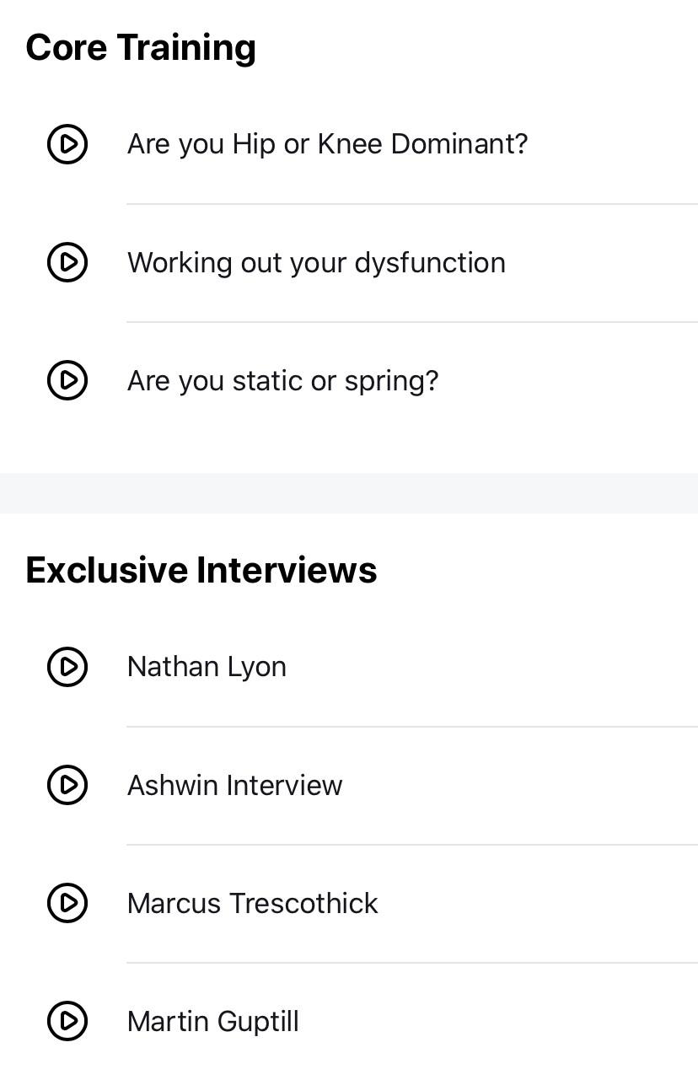Tap the play icon next to Marcus Trescothick
The width and height of the screenshot is (698, 1080).
(67, 903)
